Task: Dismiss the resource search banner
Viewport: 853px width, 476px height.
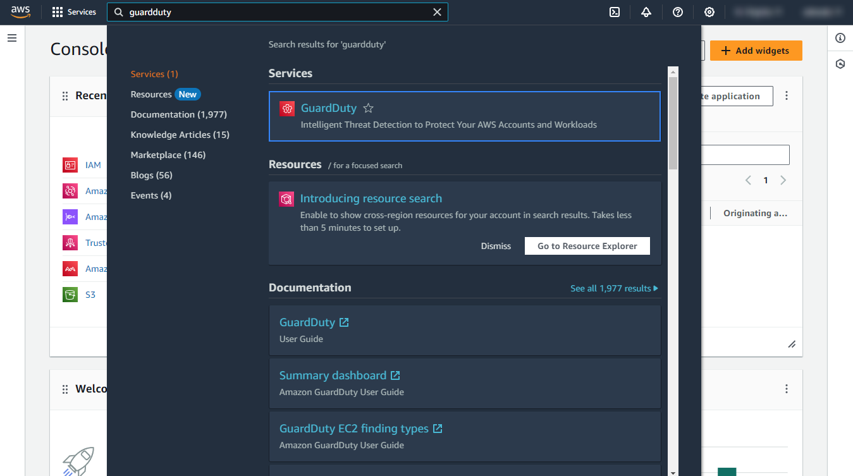Action: pyautogui.click(x=496, y=246)
